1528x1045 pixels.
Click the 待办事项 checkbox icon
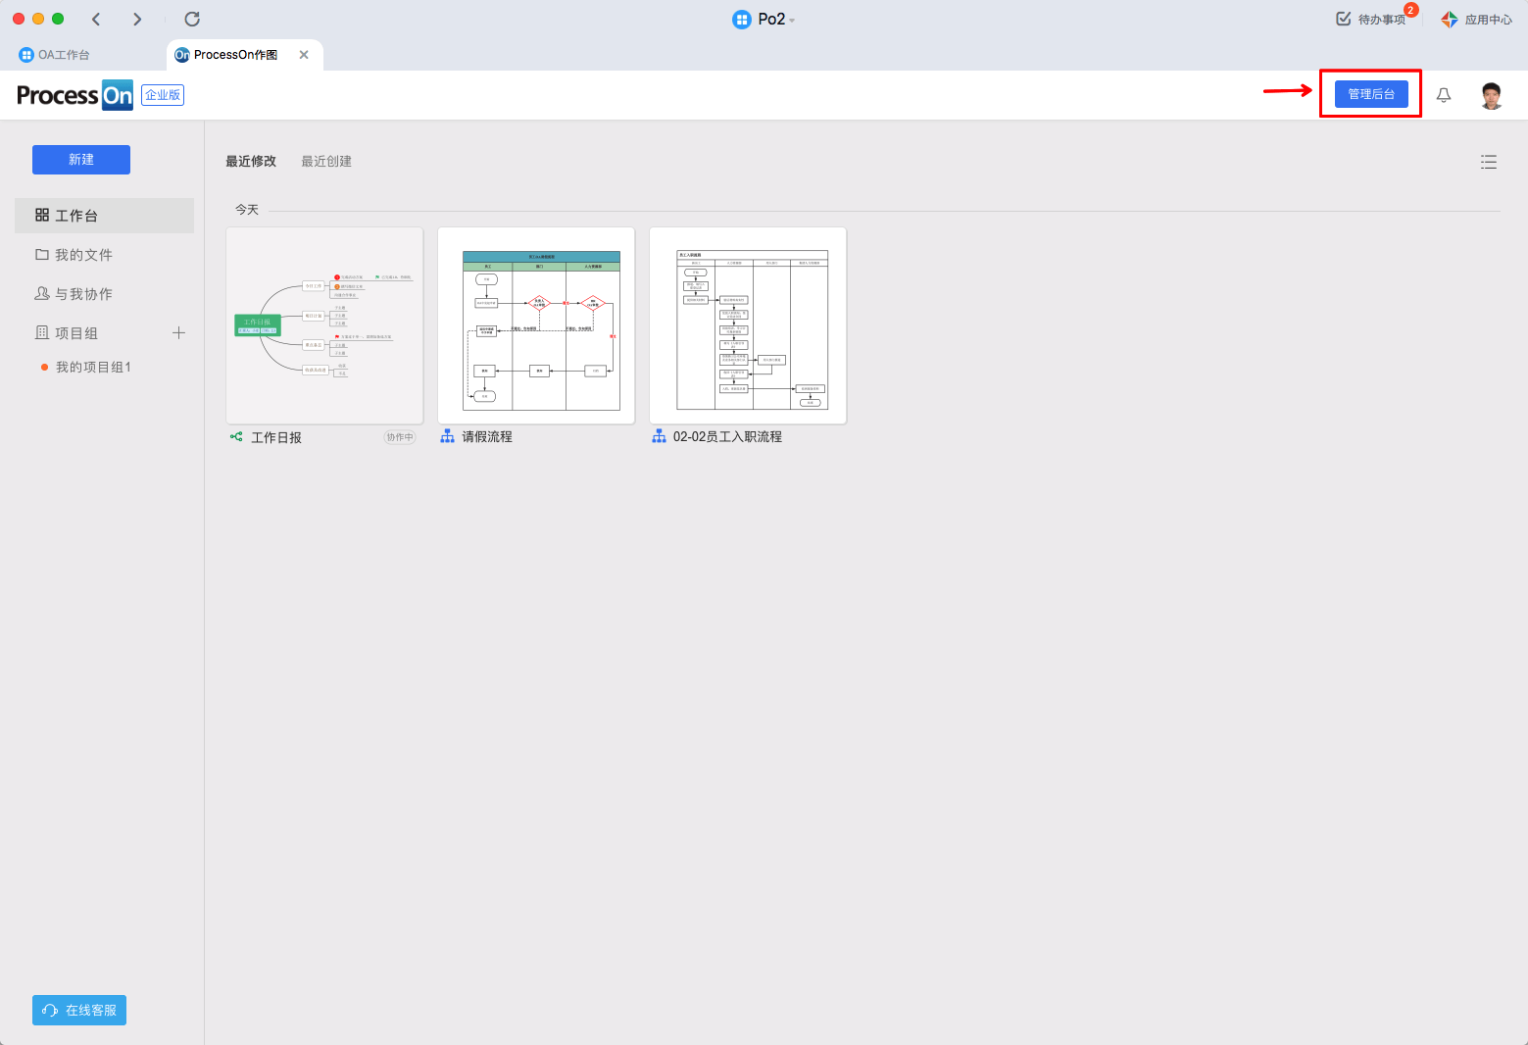(x=1344, y=19)
